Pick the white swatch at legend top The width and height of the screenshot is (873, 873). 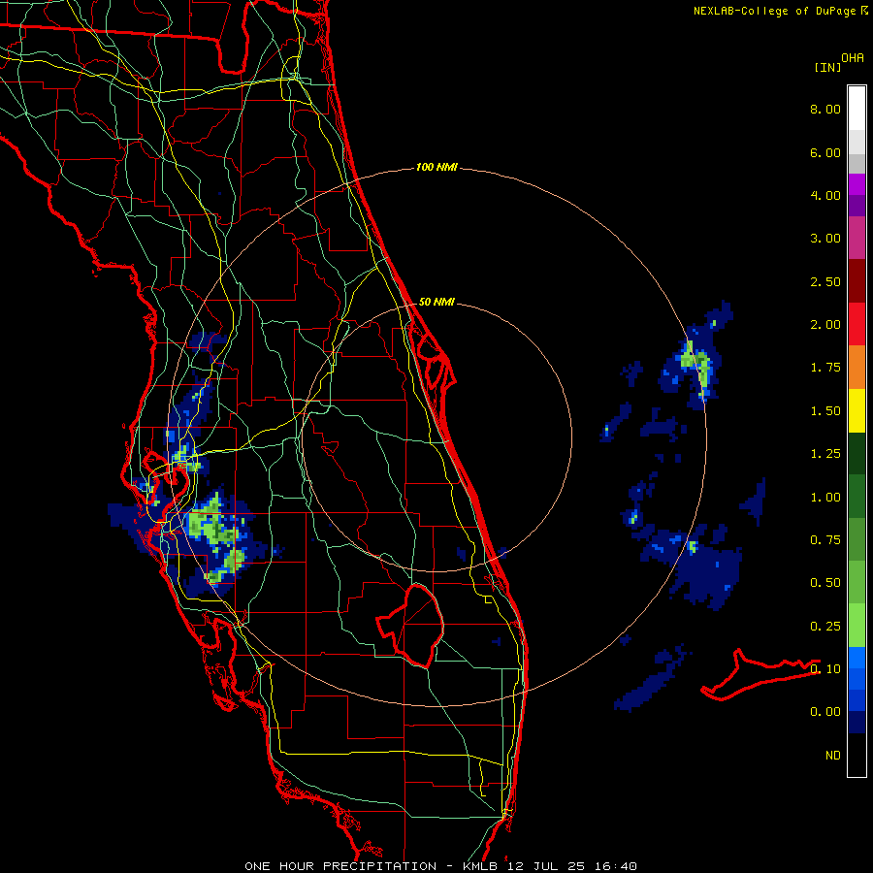coord(857,109)
